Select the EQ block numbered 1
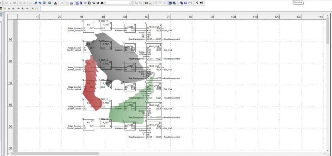 [89, 27]
